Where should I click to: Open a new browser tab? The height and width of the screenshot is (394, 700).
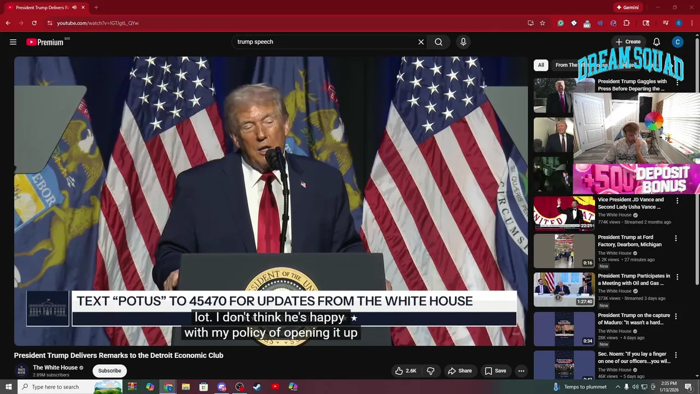[96, 8]
